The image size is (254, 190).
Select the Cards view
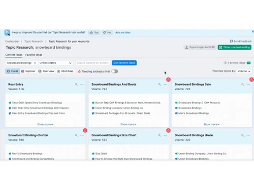coord(13,71)
